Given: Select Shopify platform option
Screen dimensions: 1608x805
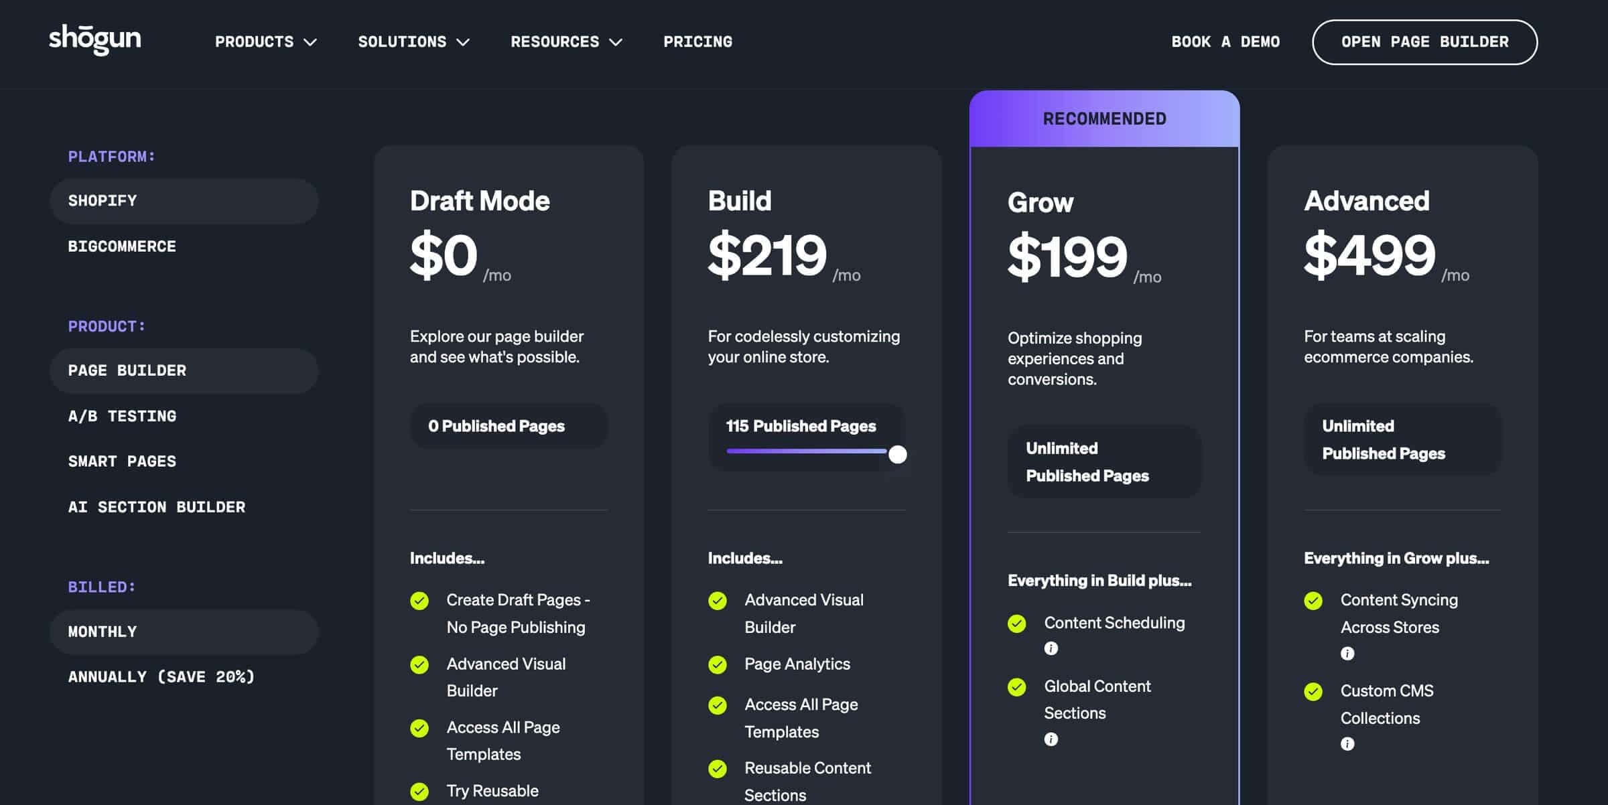Looking at the screenshot, I should click(x=184, y=201).
